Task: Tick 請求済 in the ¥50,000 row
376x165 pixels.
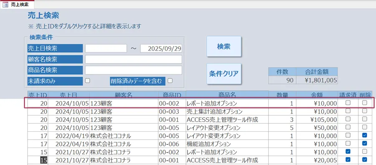Action: [348, 127]
